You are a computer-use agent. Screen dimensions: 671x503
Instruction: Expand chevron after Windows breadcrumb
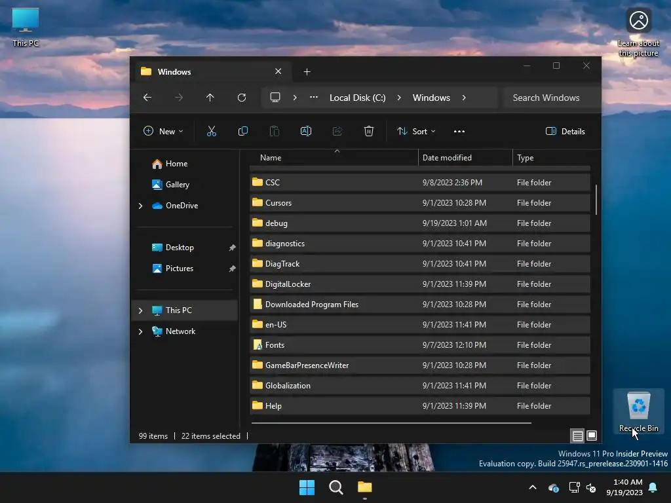pos(465,98)
